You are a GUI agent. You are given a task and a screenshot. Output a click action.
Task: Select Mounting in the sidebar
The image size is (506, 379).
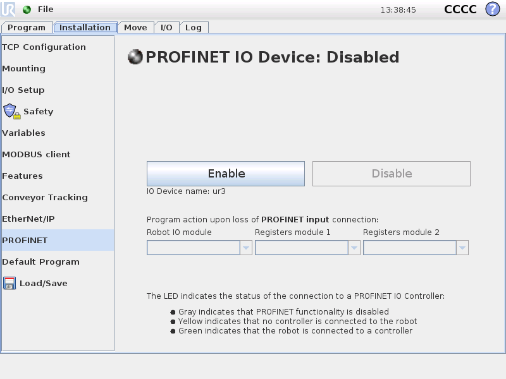click(x=58, y=69)
